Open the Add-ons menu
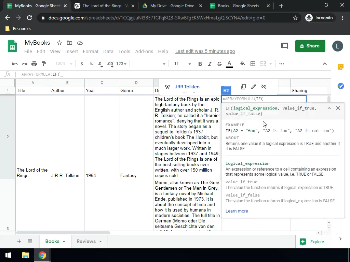The height and width of the screenshot is (262, 350). (144, 52)
